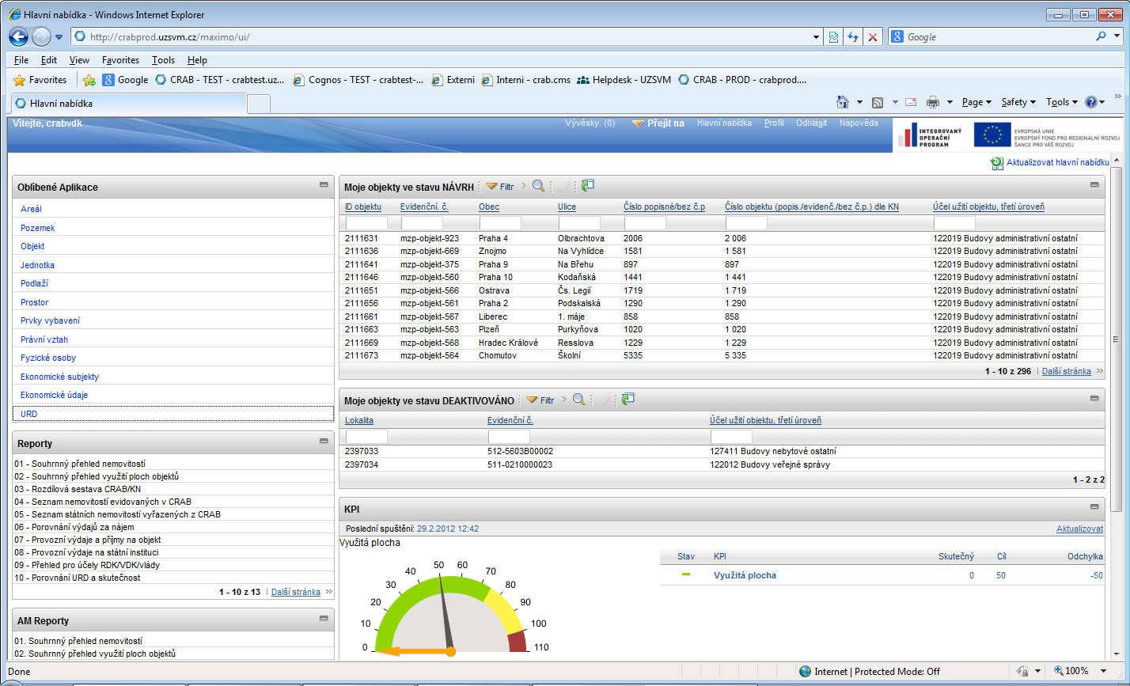Click the Aktualizovat hlavní nabídku refresh icon
Screen dimensions: 1130x686
click(x=996, y=162)
